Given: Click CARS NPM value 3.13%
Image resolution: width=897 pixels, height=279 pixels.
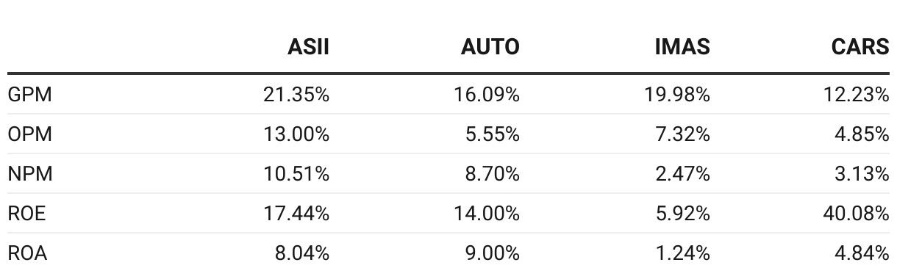Looking at the screenshot, I should point(862,174).
